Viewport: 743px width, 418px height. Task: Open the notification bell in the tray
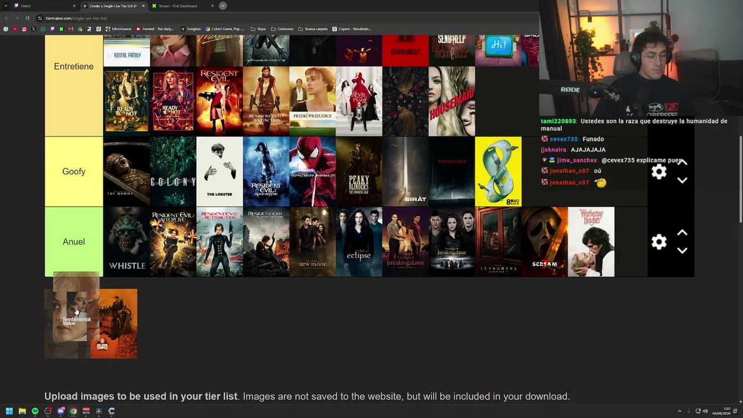click(x=736, y=411)
